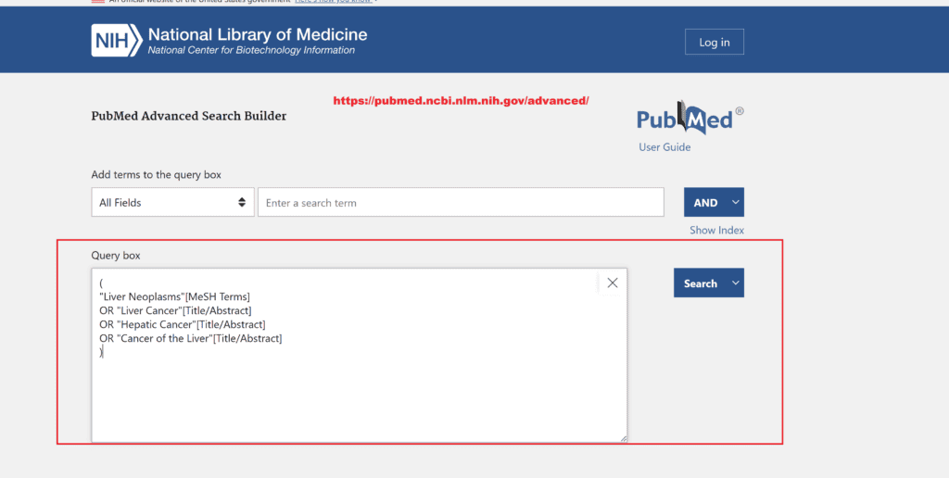Expand the AND operator chevron

coord(736,202)
